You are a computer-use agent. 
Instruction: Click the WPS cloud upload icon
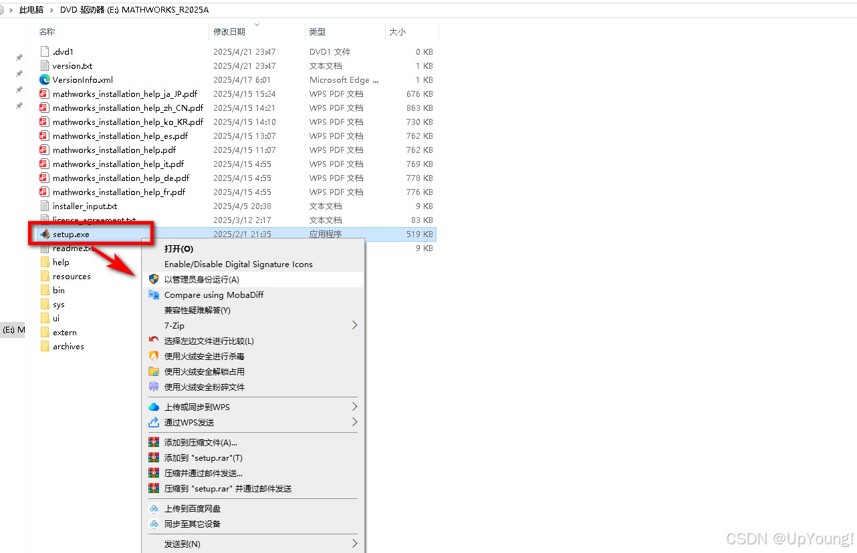pos(154,407)
